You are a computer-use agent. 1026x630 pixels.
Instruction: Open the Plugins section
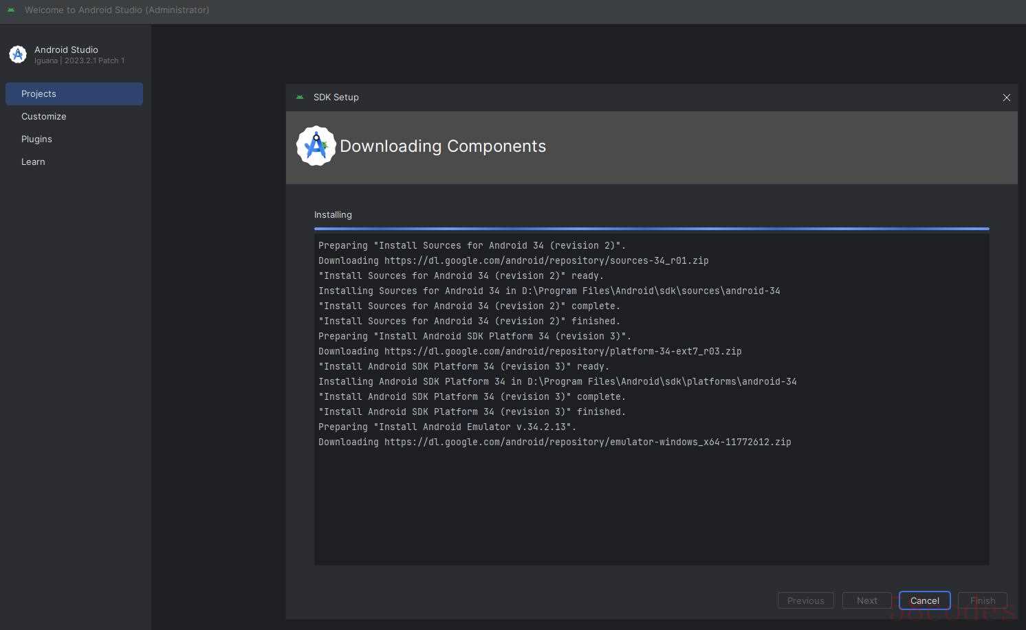pos(74,139)
